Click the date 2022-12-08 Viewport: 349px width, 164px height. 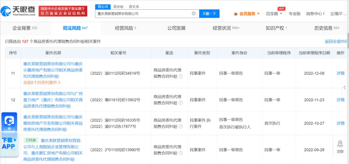point(314,73)
